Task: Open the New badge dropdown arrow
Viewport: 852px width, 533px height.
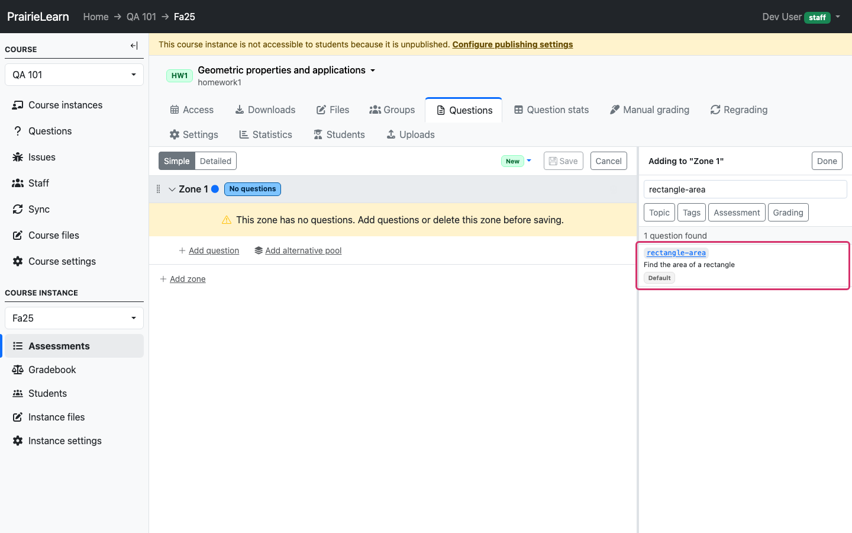Action: tap(529, 160)
